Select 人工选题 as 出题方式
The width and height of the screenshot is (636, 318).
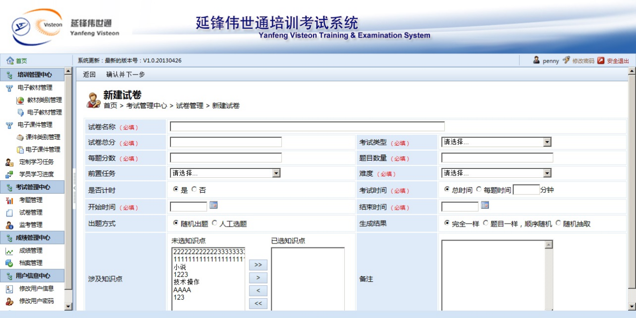(215, 223)
